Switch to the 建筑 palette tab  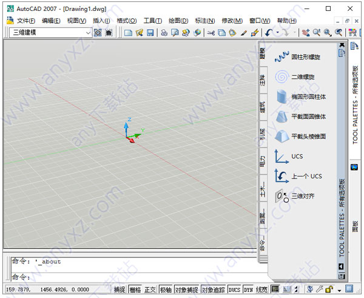(x=262, y=107)
